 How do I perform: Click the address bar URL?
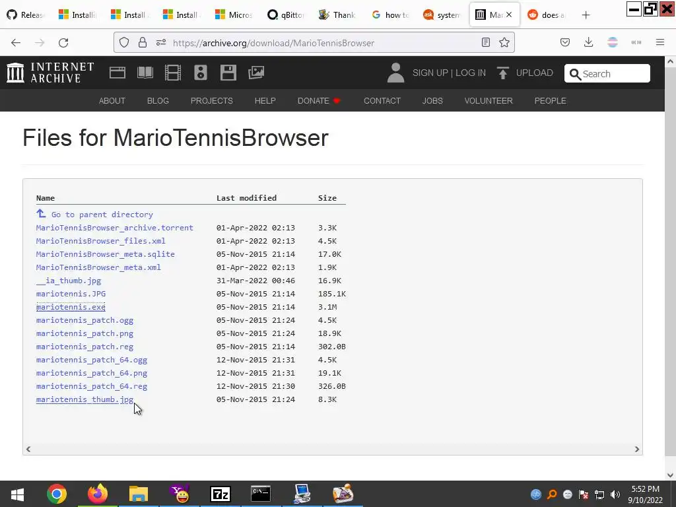273,43
